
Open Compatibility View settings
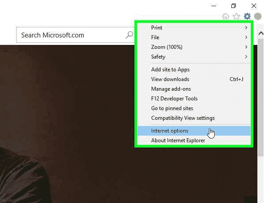194,118
